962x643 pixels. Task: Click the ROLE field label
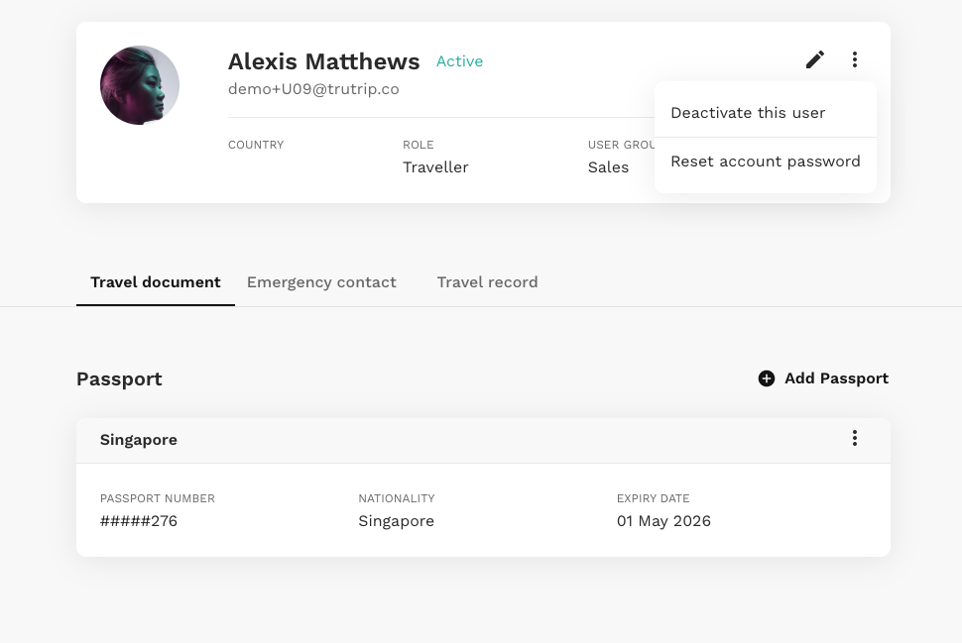418,145
